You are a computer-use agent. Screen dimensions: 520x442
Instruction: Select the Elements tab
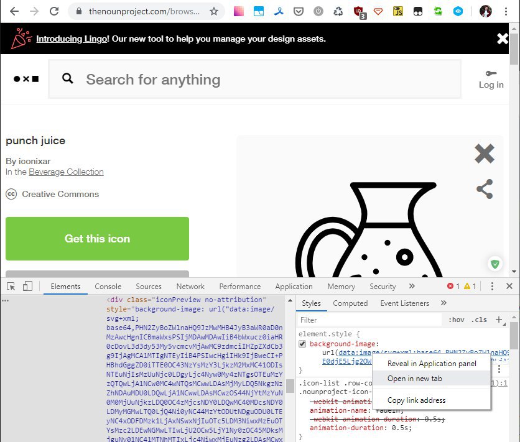pos(66,286)
